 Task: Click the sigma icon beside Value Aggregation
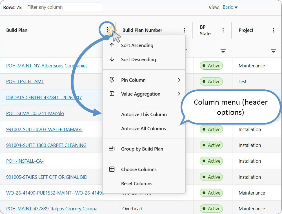(x=112, y=94)
